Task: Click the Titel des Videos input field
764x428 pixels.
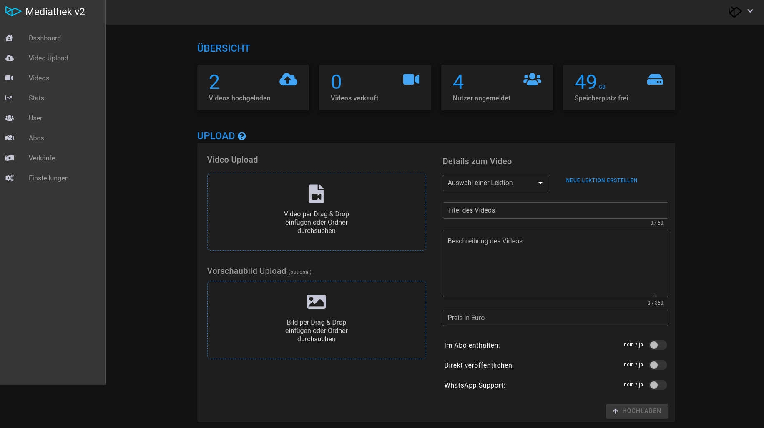Action: 555,210
